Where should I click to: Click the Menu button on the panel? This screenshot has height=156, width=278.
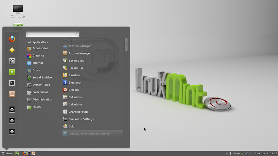(x=7, y=153)
